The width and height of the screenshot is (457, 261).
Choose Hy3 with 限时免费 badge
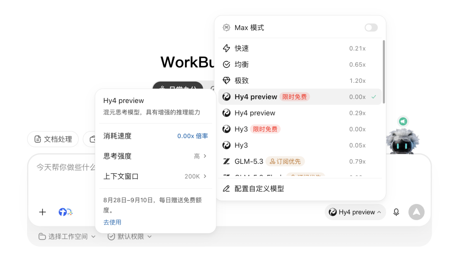pyautogui.click(x=300, y=129)
